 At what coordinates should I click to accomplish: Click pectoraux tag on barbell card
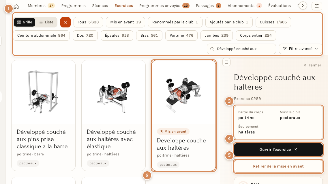[28, 163]
